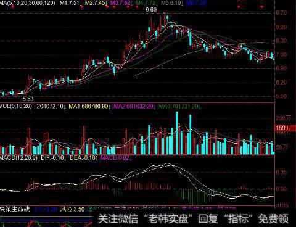Select the yellow M2:7.45 moving average value

tap(96, 3)
